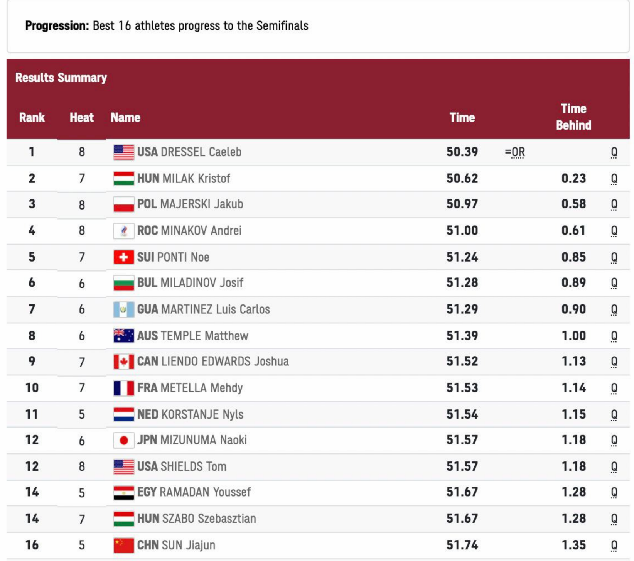Select KORSTANJE Nyls athlete name
The image size is (634, 561).
pyautogui.click(x=202, y=414)
